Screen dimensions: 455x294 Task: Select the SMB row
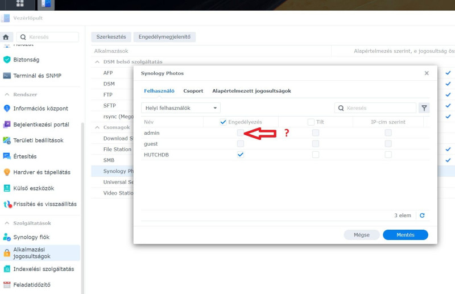(112, 160)
